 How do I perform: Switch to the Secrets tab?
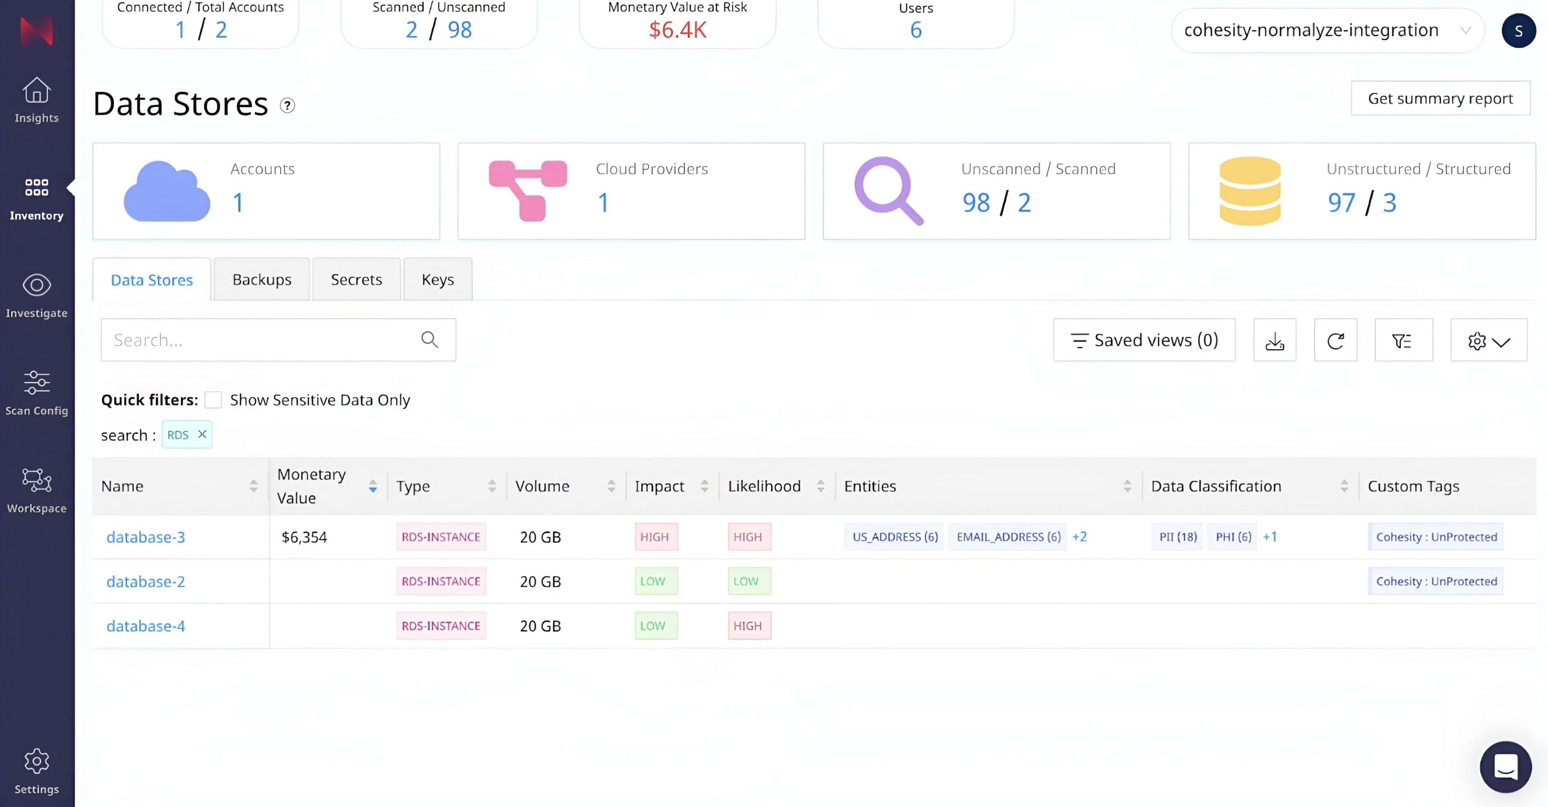356,279
